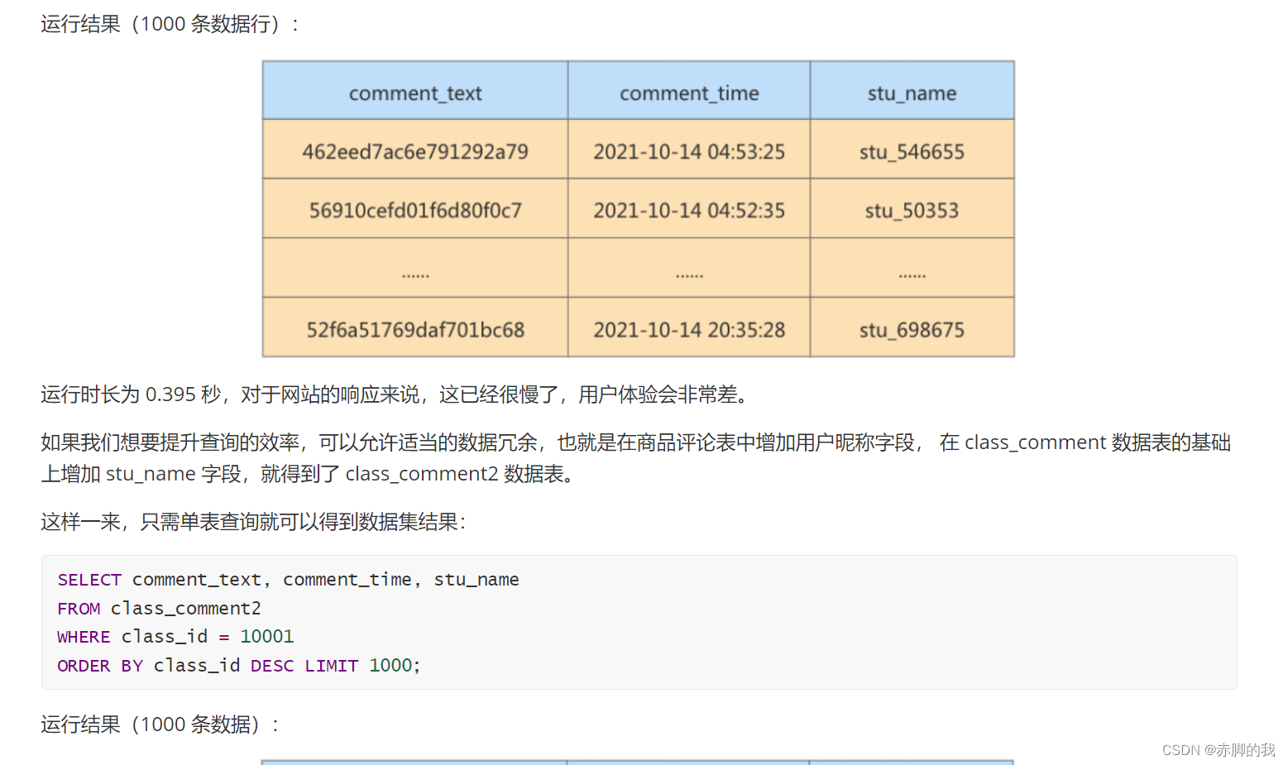Click the line 这样一来，只需单表查询
Viewport: 1288px width, 765px height.
tap(254, 522)
